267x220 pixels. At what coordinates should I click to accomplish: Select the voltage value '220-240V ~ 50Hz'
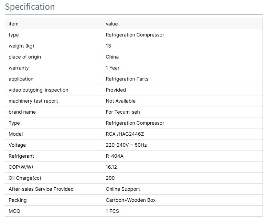pyautogui.click(x=126, y=145)
